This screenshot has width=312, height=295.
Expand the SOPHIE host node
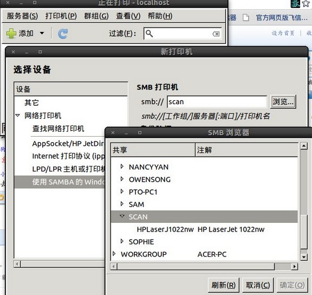pyautogui.click(x=122, y=241)
